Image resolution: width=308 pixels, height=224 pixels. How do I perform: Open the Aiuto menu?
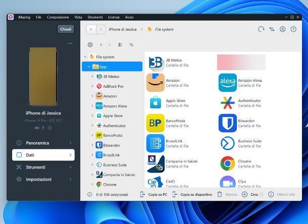[129, 17]
